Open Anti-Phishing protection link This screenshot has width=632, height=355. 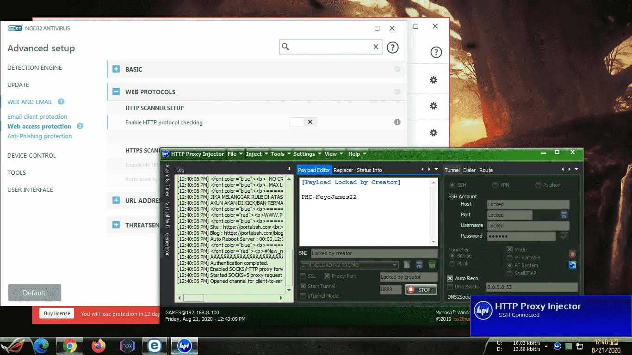point(40,136)
